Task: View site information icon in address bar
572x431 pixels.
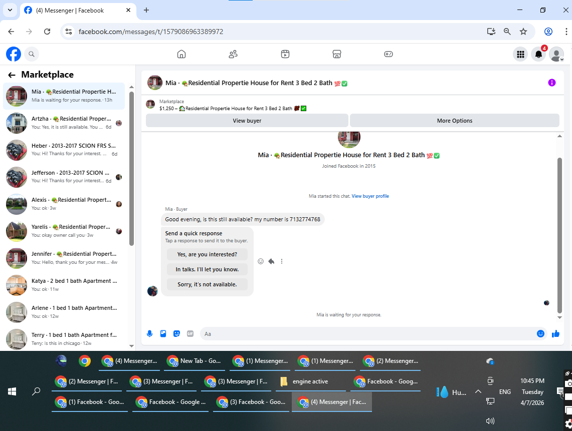Action: (69, 32)
